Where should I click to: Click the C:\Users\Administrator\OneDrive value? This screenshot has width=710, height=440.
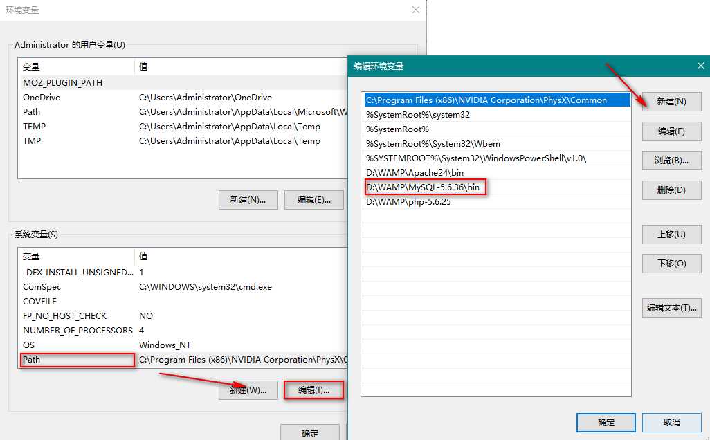(x=205, y=98)
